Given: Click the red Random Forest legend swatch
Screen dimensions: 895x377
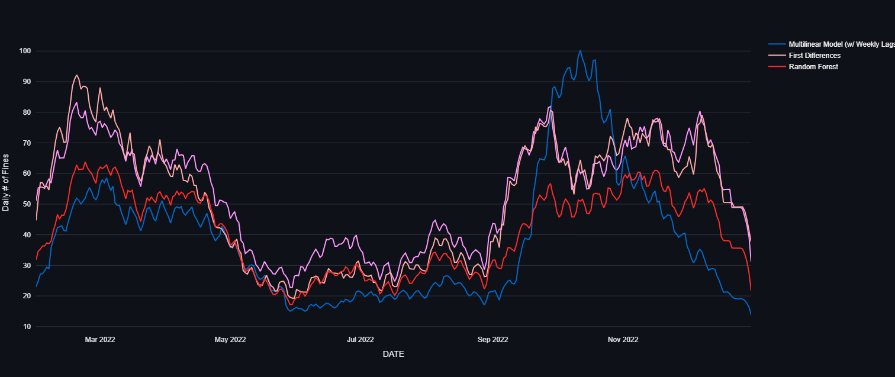Looking at the screenshot, I should click(x=777, y=67).
